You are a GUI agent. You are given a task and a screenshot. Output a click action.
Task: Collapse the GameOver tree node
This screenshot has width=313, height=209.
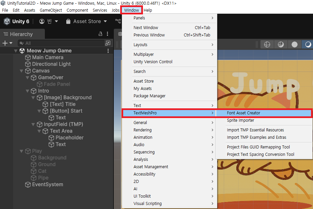pyautogui.click(x=27, y=78)
